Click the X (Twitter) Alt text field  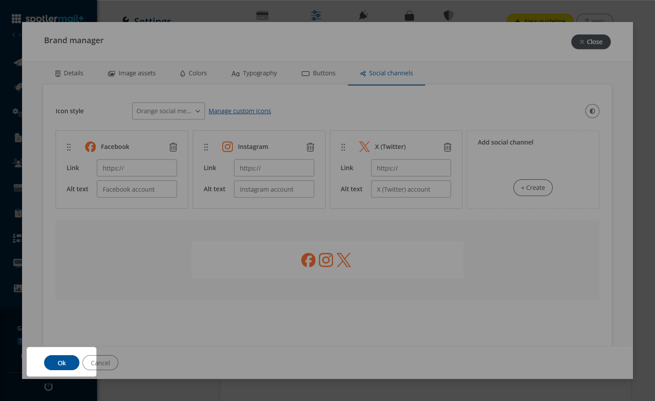411,189
